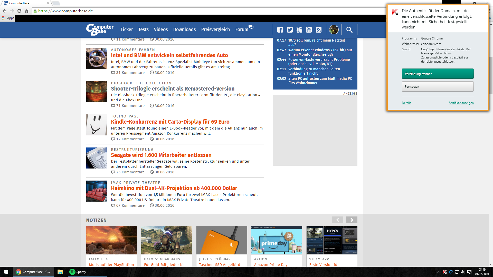Viewport: 493px width, 277px height.
Task: Click the user profile avatar
Action: pyautogui.click(x=334, y=30)
